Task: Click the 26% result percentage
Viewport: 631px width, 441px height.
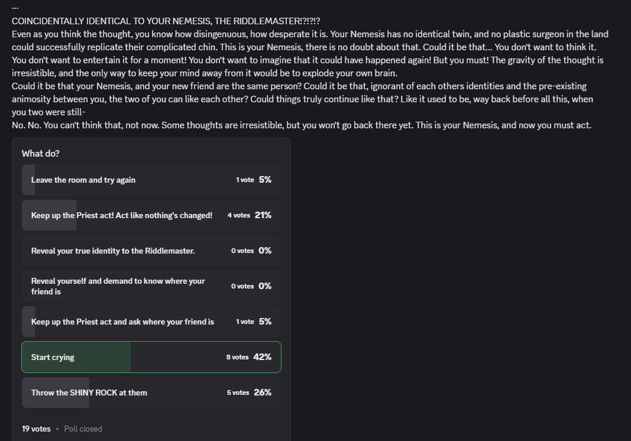Action: tap(263, 393)
